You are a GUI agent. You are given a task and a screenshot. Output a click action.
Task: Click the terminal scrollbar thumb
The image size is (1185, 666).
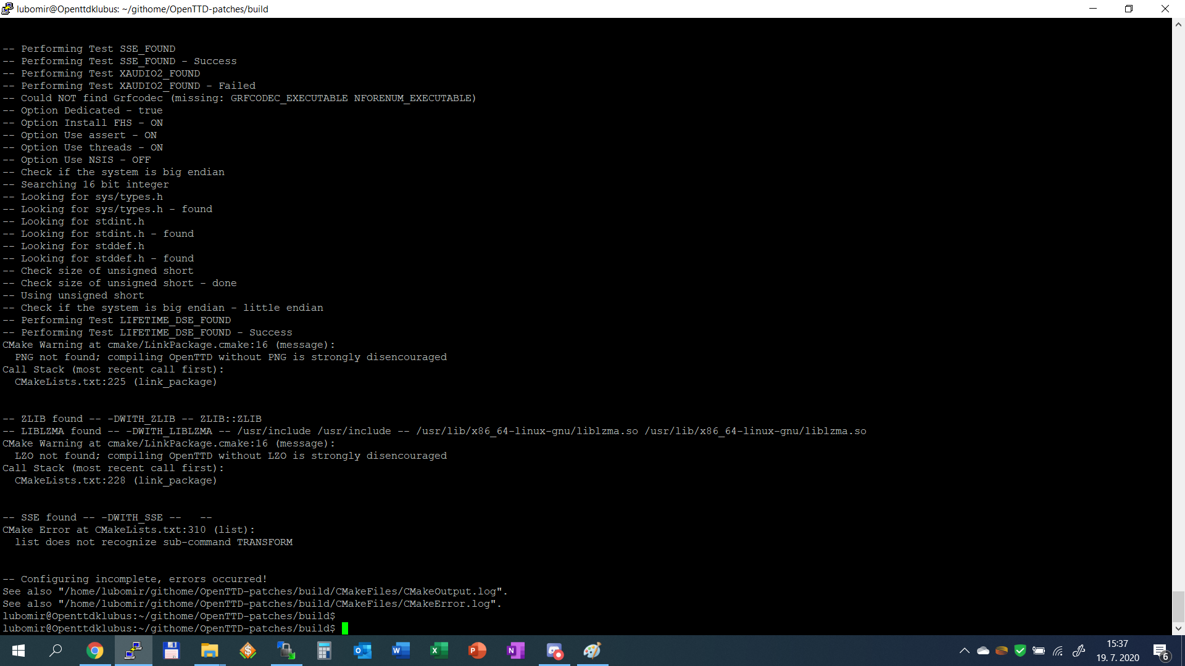(x=1178, y=607)
